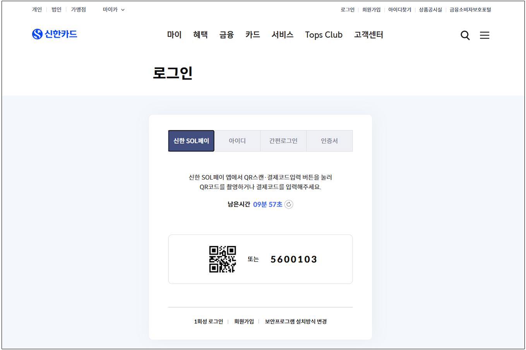Click the 1회성 로그인 link
The height and width of the screenshot is (350, 526).
[x=209, y=321]
